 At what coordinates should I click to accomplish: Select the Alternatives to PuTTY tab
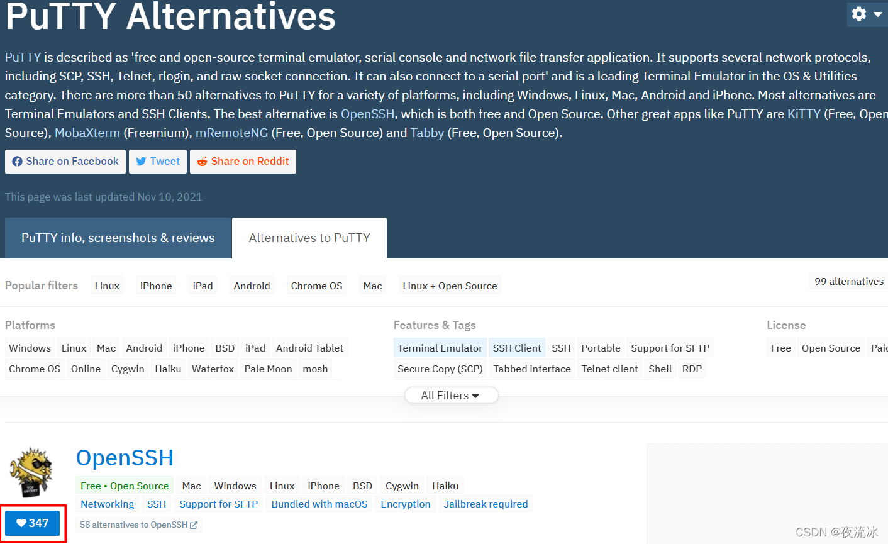tap(309, 238)
